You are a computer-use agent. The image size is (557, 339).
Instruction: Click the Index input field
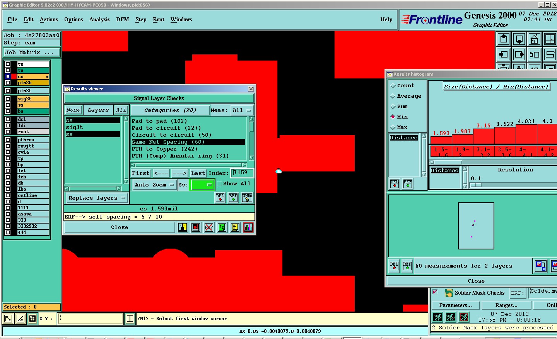[242, 173]
